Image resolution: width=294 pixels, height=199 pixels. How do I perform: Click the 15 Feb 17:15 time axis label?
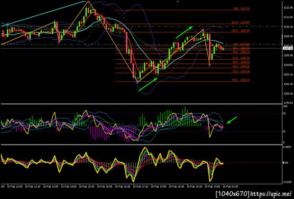point(138,187)
